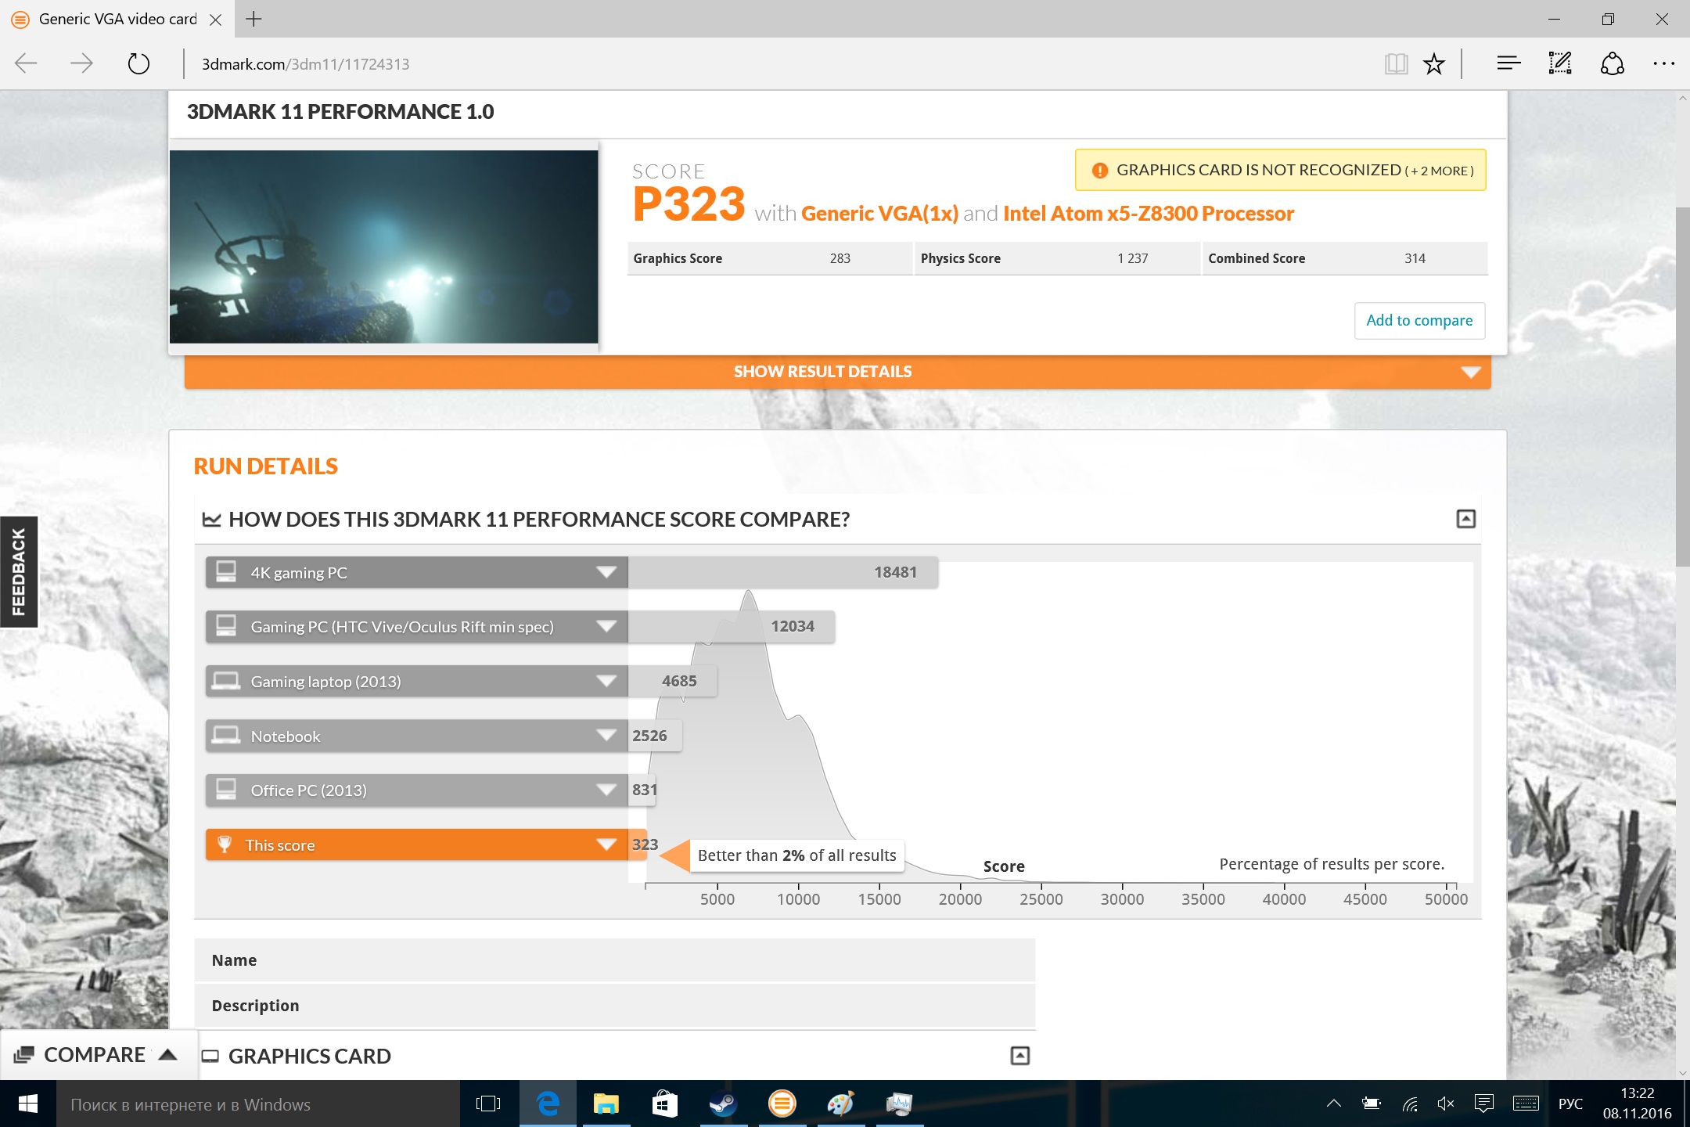This screenshot has height=1127, width=1690.
Task: Click the Description field row
Action: pos(614,1006)
